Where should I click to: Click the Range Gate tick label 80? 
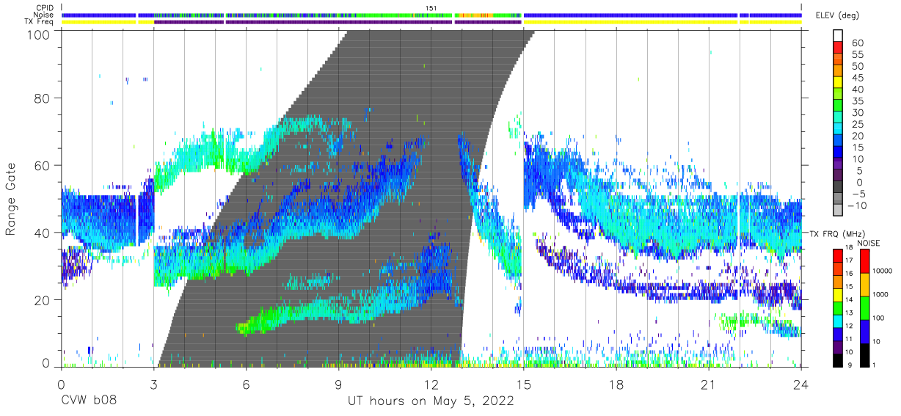43,98
